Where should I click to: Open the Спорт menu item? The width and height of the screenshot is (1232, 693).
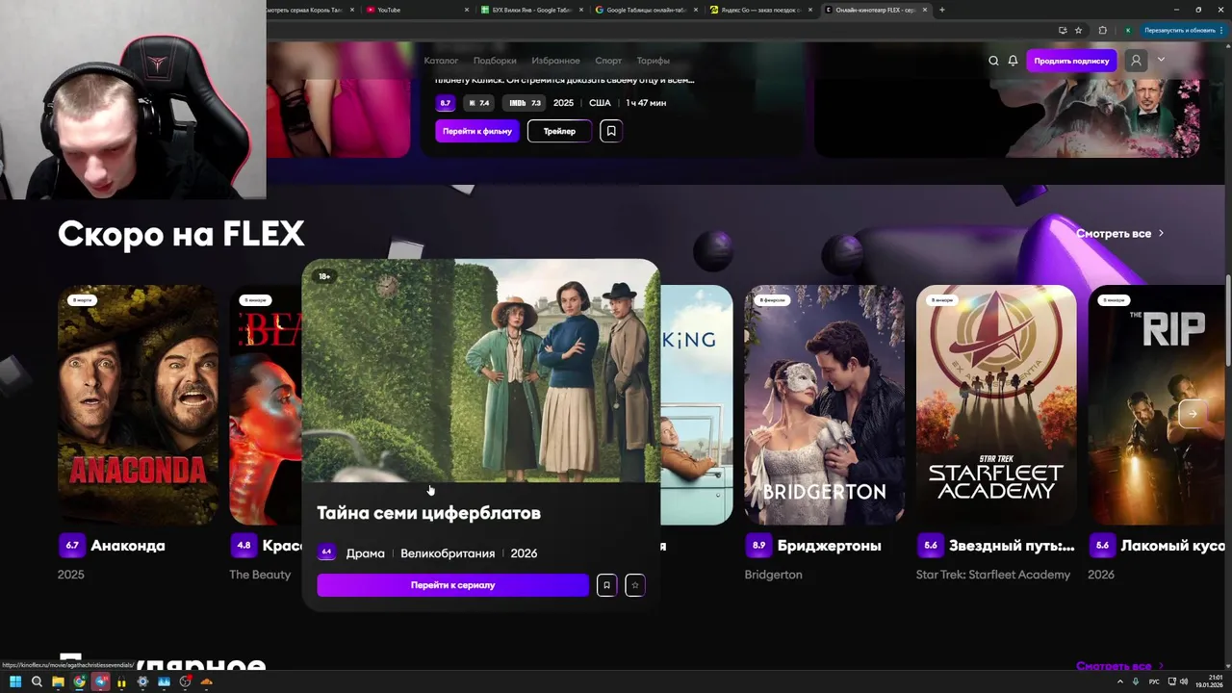click(608, 61)
